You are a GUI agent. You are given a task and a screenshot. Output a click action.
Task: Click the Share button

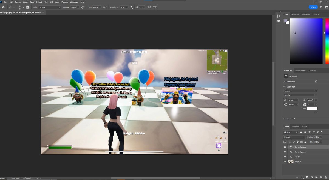click(x=313, y=7)
